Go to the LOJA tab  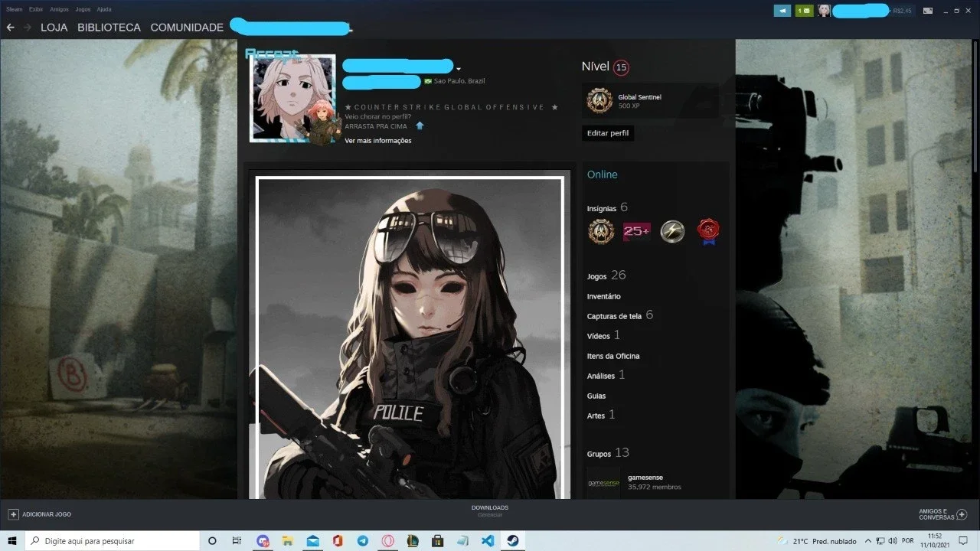[x=54, y=28]
